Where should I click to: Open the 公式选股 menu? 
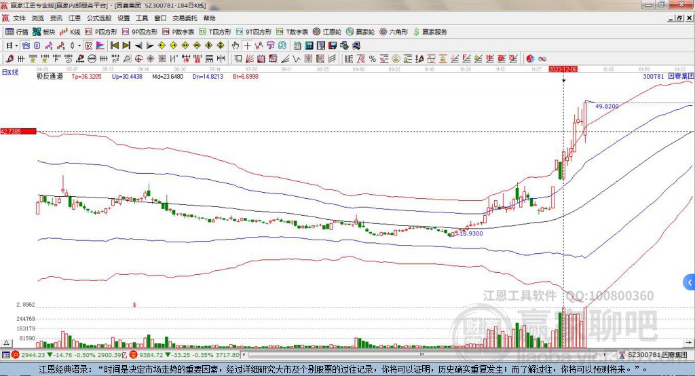pos(99,18)
